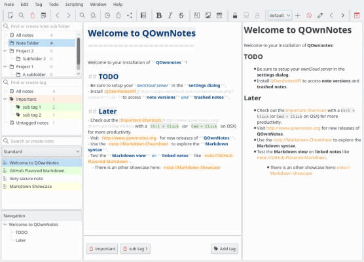Viewport: 364px width, 262px height.
Task: Click the Add tag button
Action: [x=225, y=249]
